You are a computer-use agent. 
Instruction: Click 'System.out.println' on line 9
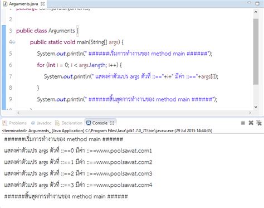(60, 99)
